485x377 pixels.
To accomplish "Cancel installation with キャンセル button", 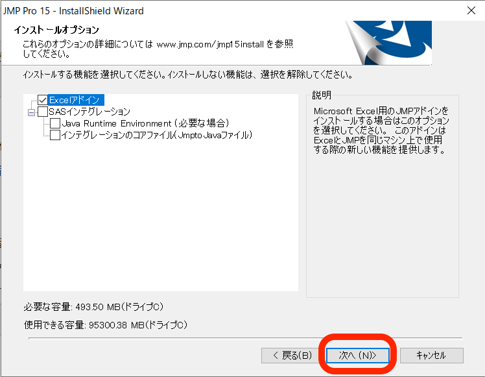I will click(x=431, y=356).
